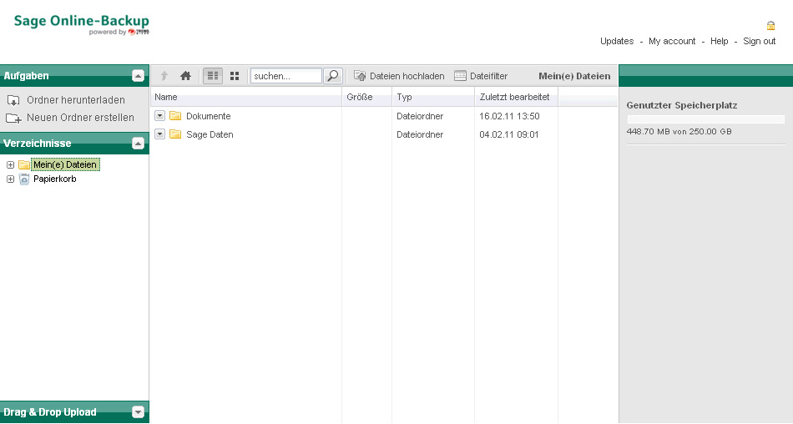
Task: Expand Mein(e) Dateien tree node
Action: (10, 165)
